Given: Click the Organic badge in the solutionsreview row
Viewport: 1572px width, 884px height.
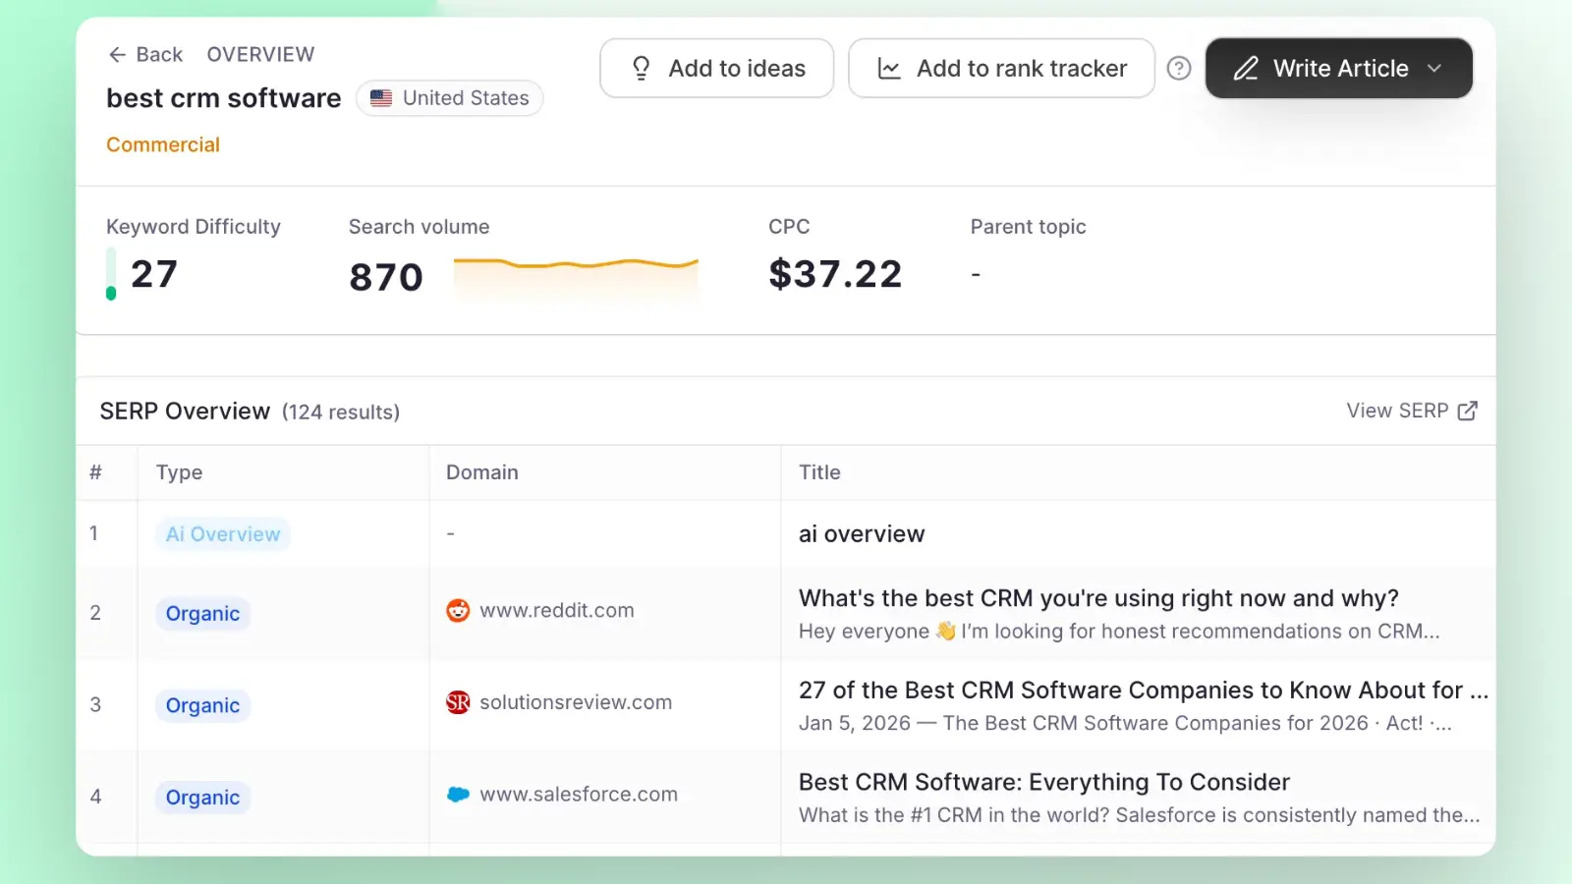Looking at the screenshot, I should (x=202, y=705).
